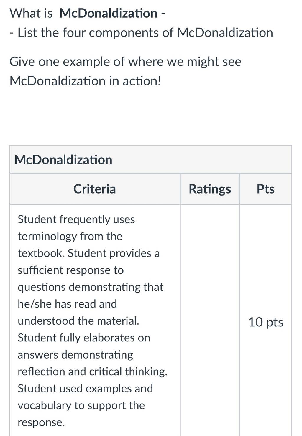Click the 'Give one example' prompt text
Screen dimensions: 302x436
[125, 62]
